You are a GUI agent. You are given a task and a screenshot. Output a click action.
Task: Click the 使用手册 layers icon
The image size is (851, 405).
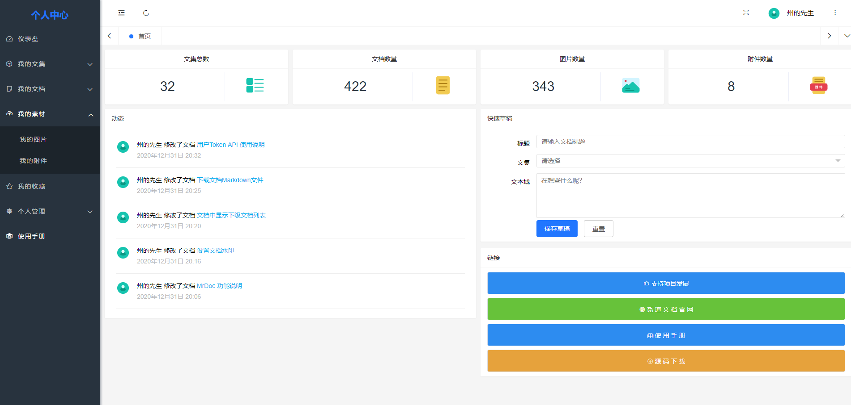[x=9, y=236]
